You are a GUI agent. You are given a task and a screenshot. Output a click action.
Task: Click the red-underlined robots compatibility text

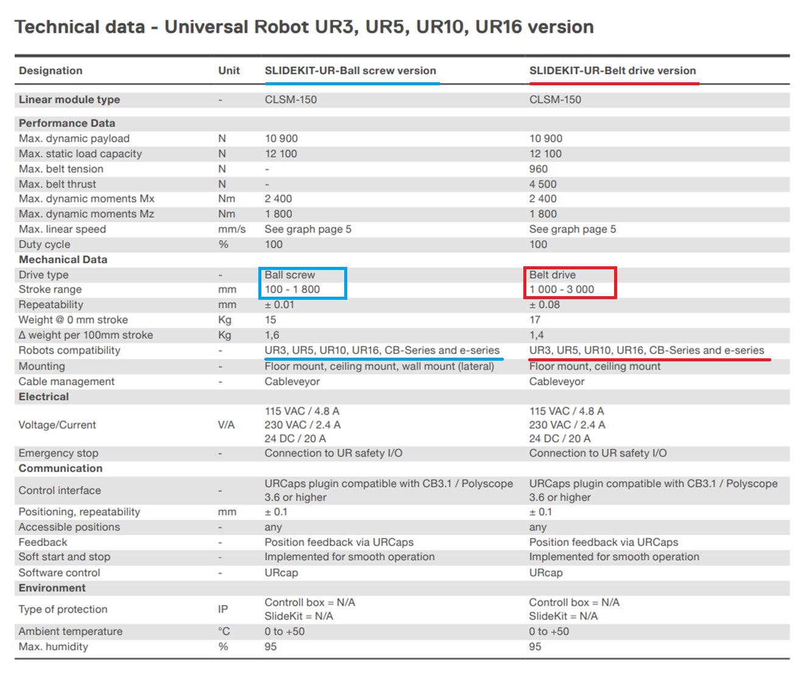tap(646, 350)
